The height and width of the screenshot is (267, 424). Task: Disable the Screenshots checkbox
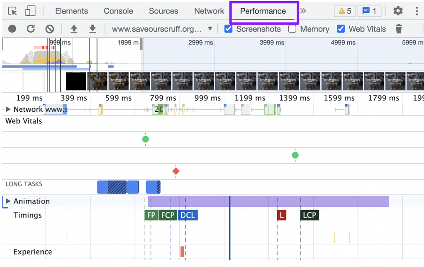[x=228, y=29]
